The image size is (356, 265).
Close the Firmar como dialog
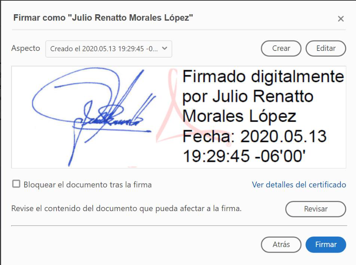(x=341, y=19)
